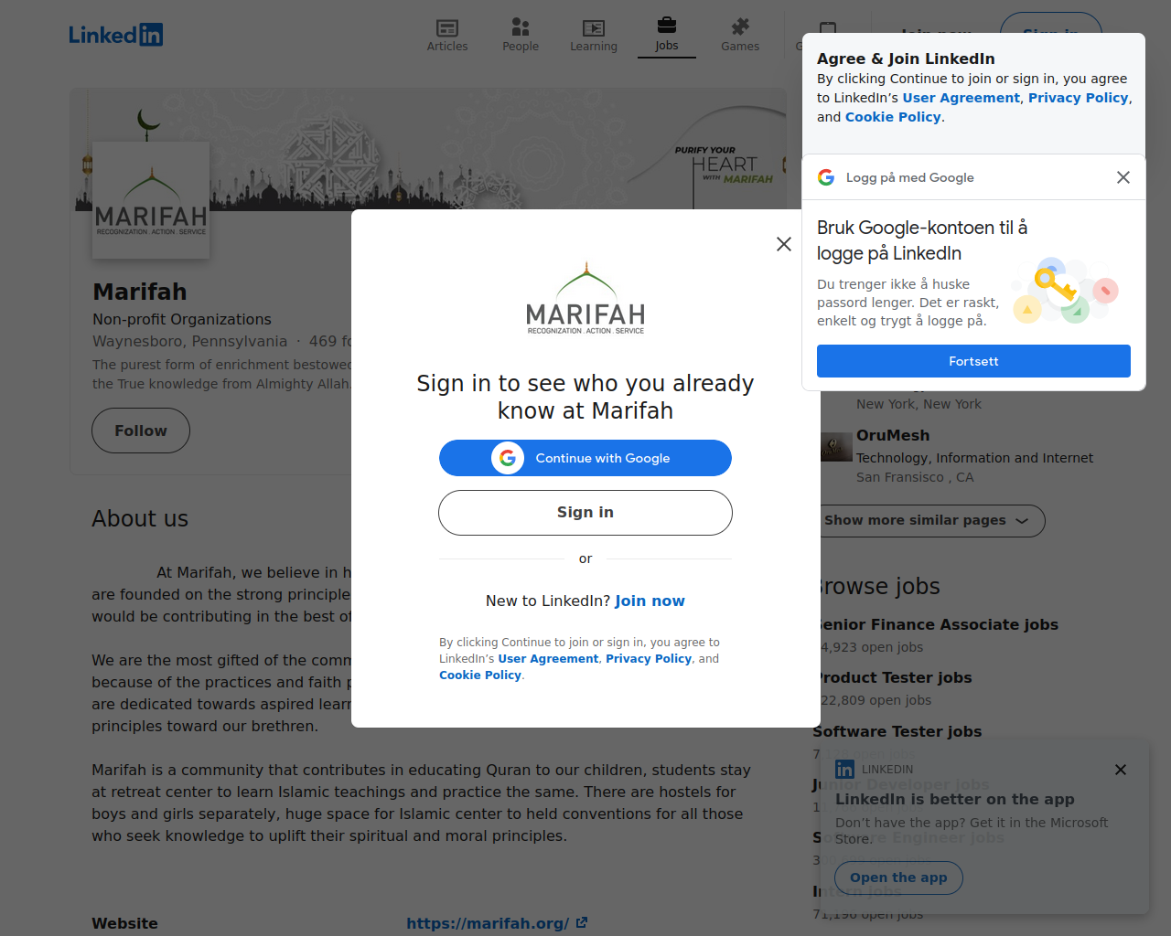The image size is (1171, 936).
Task: Select the Jobs briefcase tab
Action: click(667, 36)
